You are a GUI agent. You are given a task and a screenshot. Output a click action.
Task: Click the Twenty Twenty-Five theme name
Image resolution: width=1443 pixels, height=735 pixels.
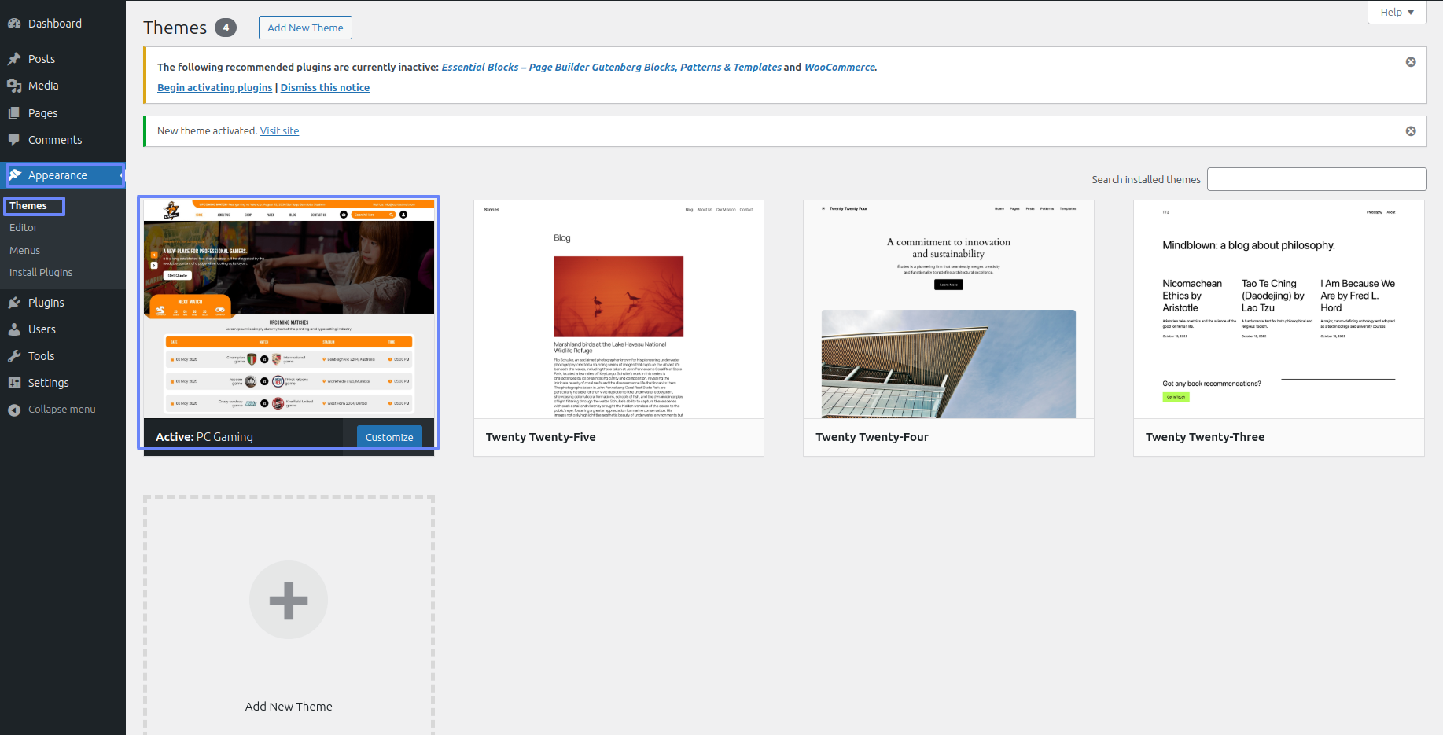coord(541,437)
